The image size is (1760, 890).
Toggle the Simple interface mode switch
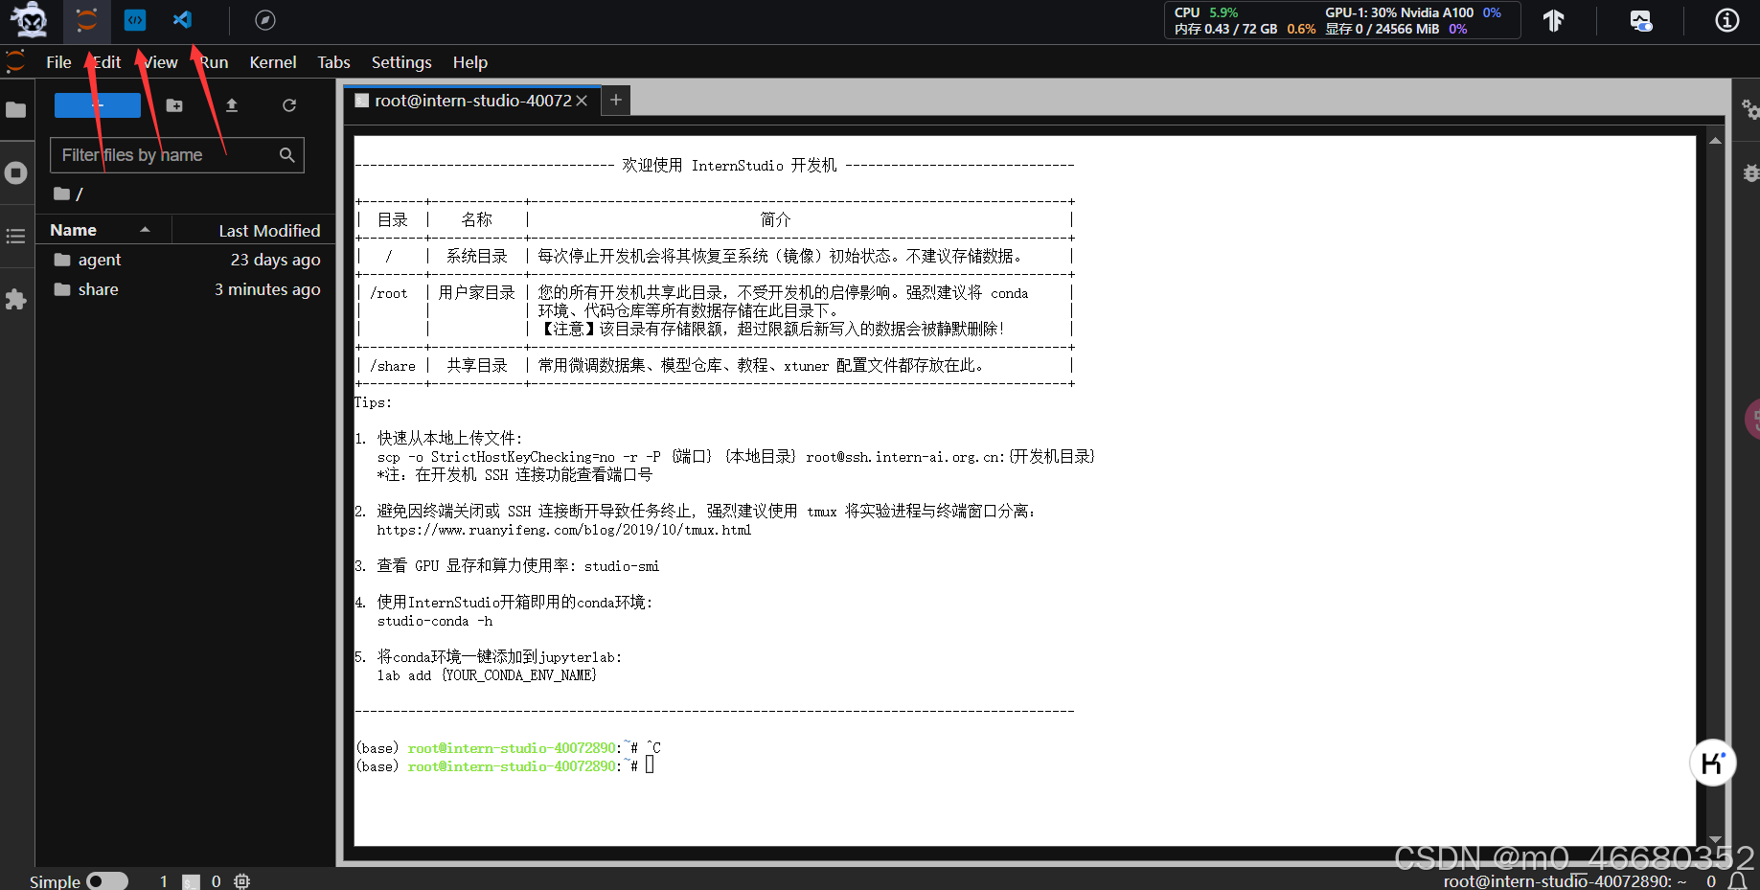point(107,880)
